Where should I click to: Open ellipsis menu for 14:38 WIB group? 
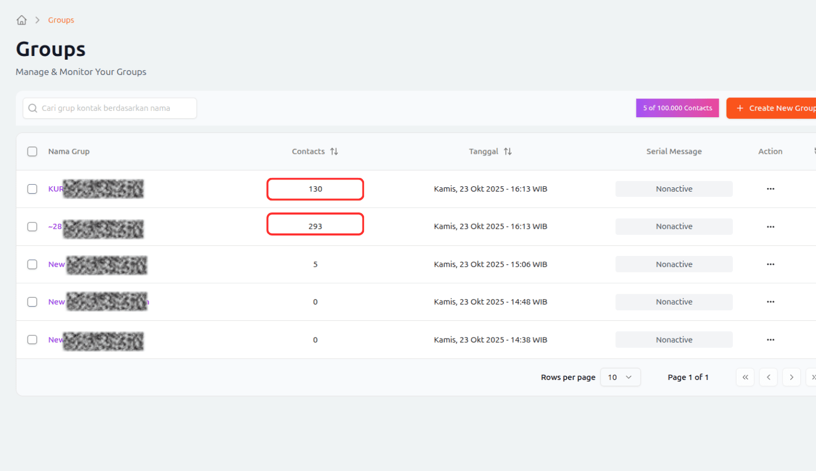tap(770, 340)
